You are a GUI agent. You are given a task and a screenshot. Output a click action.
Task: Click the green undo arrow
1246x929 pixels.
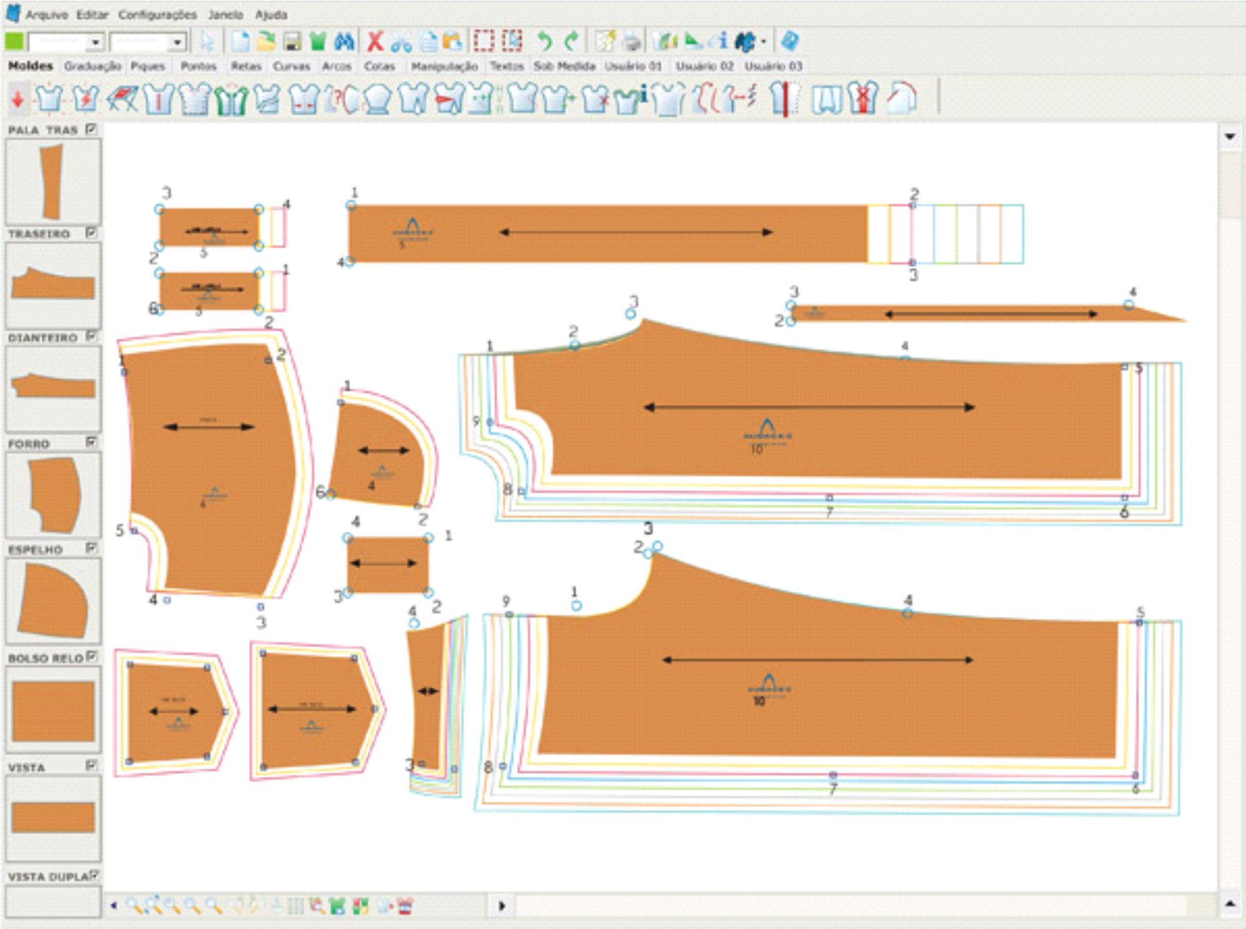tap(544, 42)
